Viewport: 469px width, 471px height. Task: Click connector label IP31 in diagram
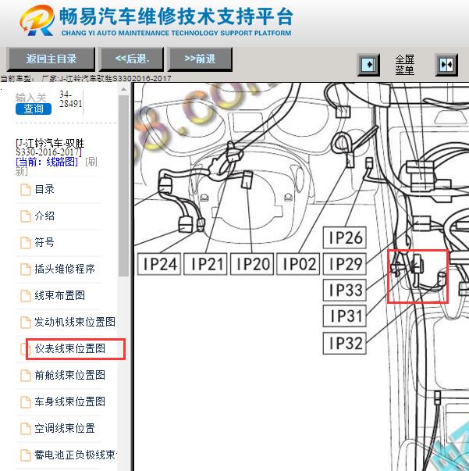click(x=344, y=316)
